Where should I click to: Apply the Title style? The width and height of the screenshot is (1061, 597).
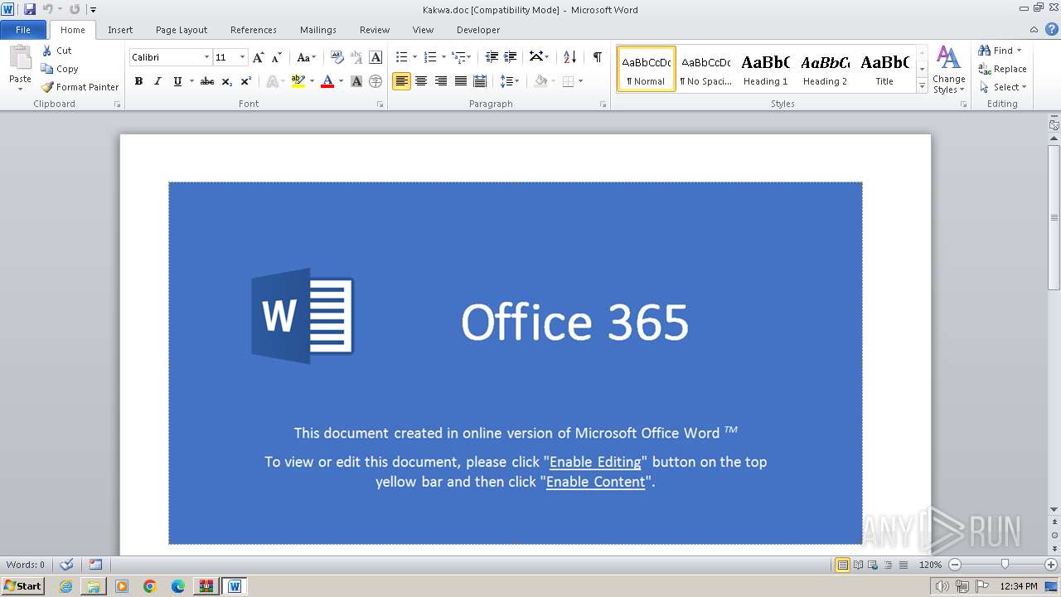pos(884,69)
